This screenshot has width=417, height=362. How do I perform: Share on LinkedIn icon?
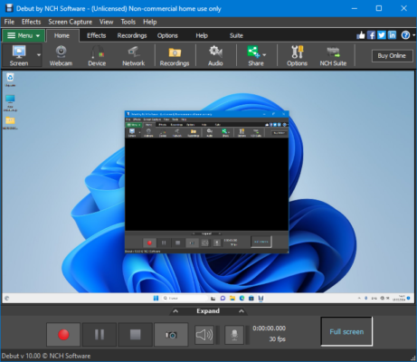click(x=392, y=35)
